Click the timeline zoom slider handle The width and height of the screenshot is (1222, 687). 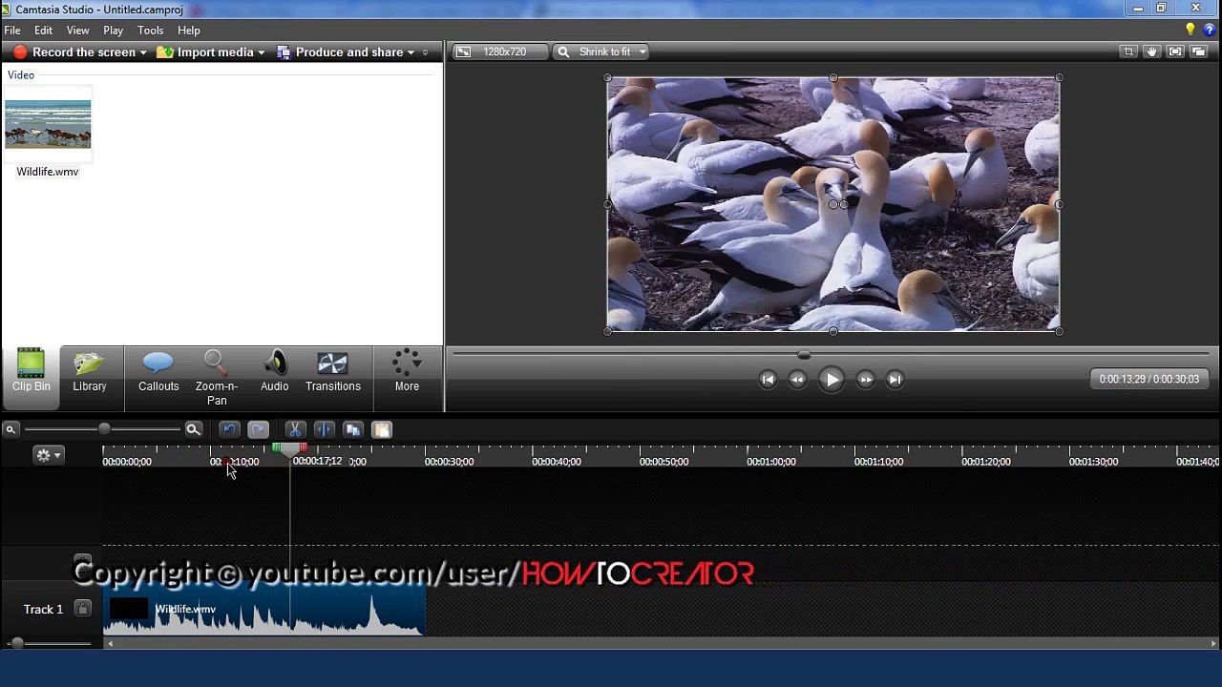point(103,429)
